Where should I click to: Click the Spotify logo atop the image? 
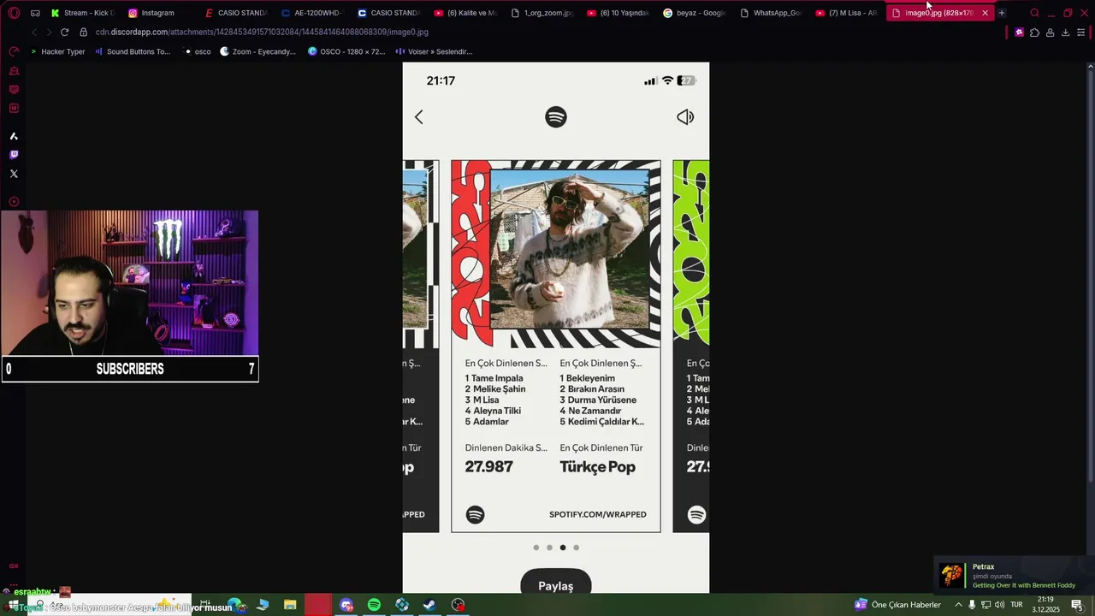coord(556,117)
